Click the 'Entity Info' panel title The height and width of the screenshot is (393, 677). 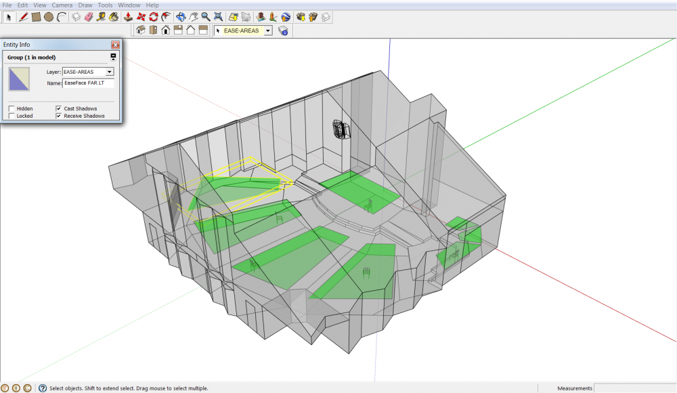pos(17,45)
